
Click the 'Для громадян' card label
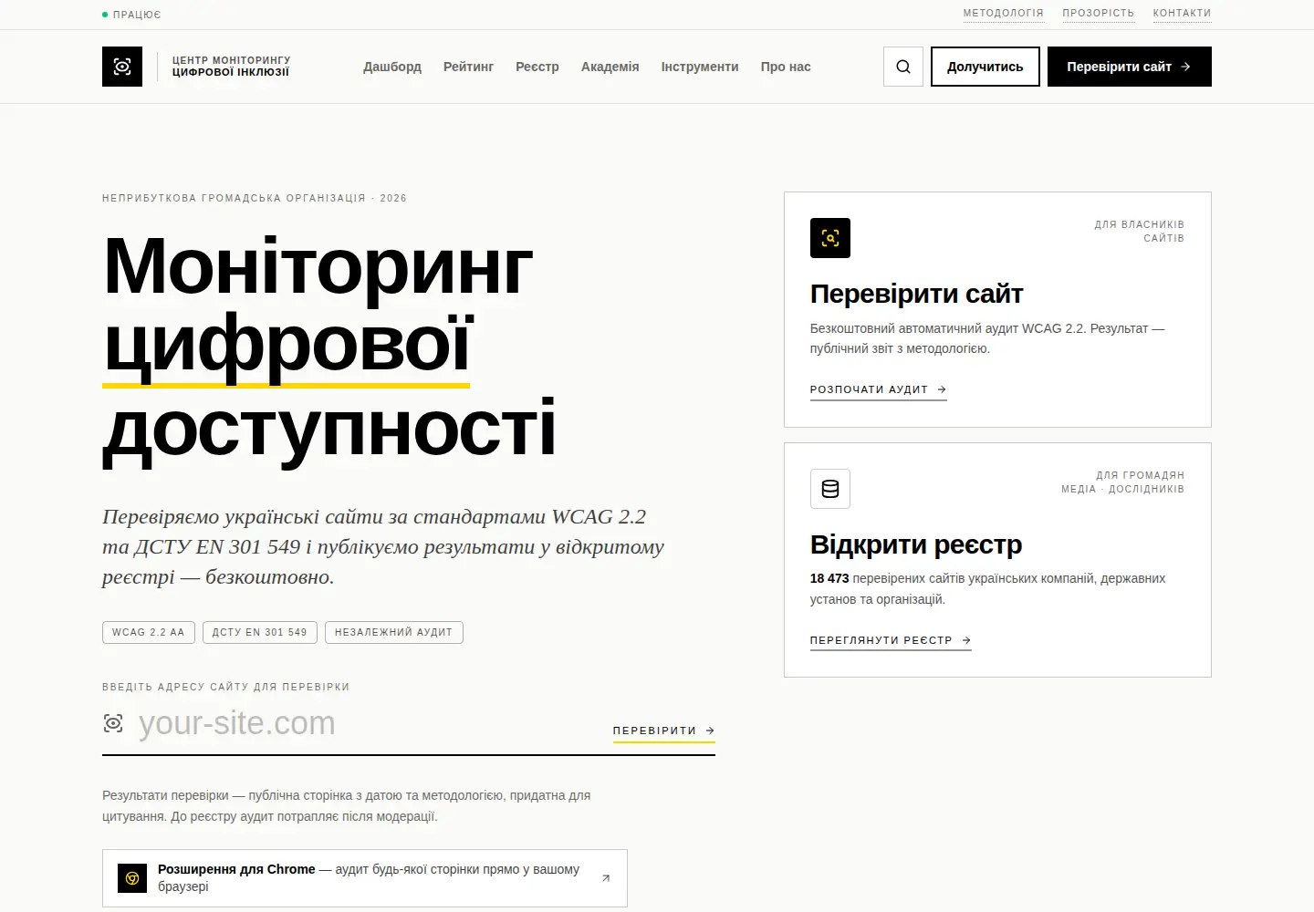click(1140, 475)
